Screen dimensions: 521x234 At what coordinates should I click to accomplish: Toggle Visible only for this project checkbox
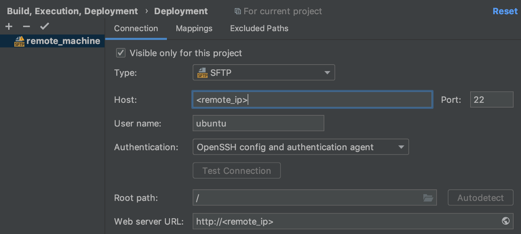point(121,53)
